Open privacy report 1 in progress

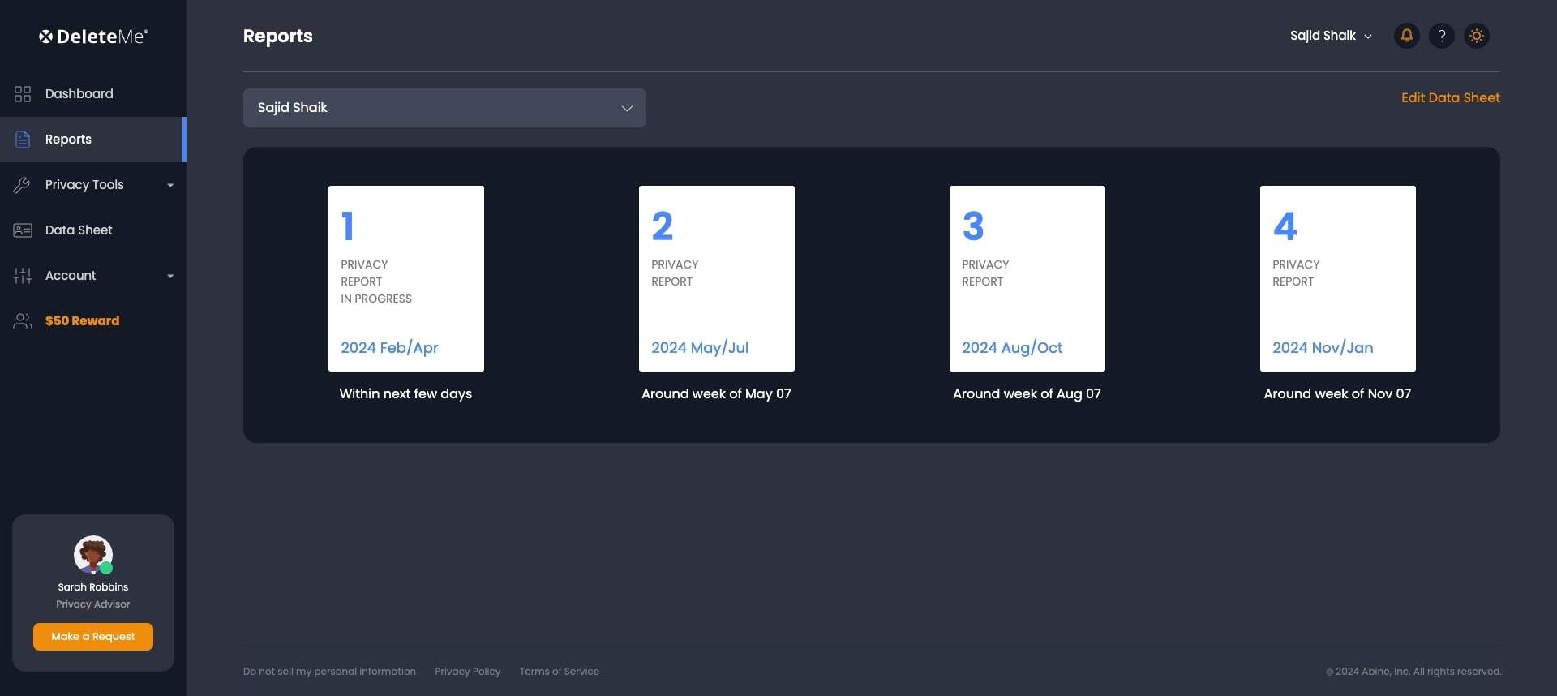click(405, 278)
